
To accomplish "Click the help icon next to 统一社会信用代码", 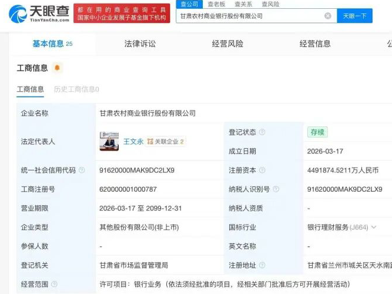I will tap(82, 171).
